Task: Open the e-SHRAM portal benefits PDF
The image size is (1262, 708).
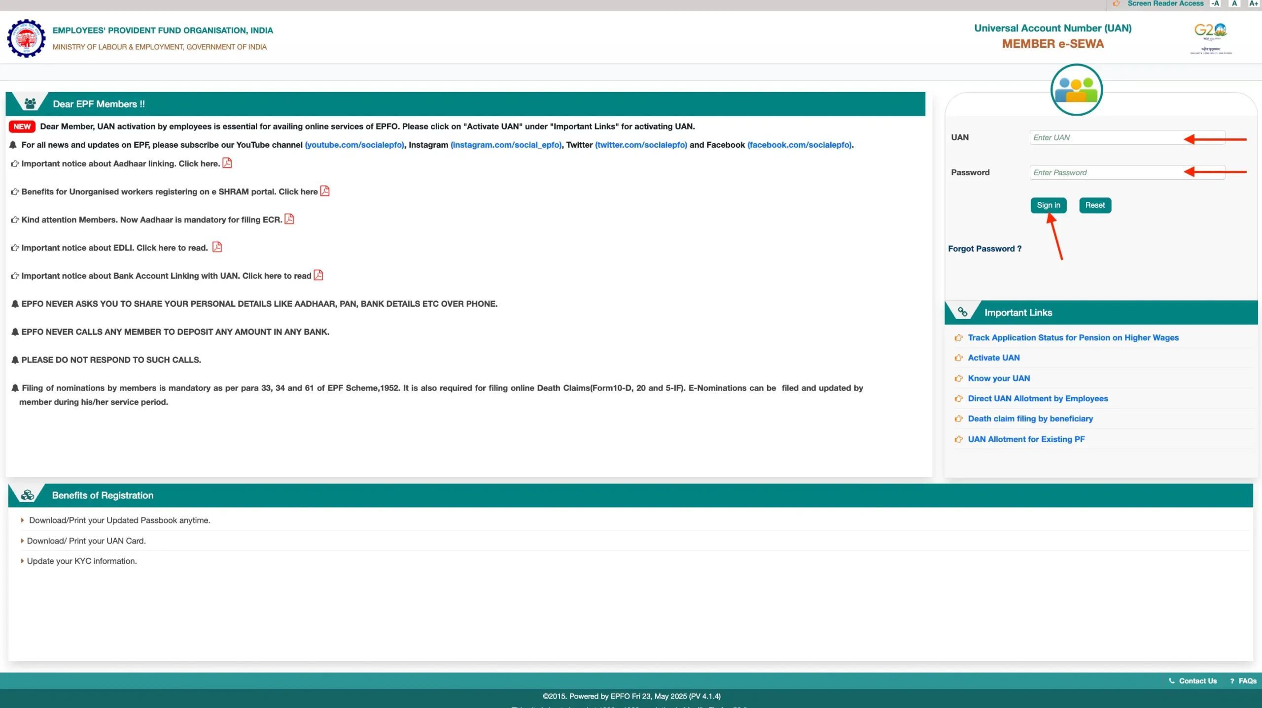Action: point(324,191)
